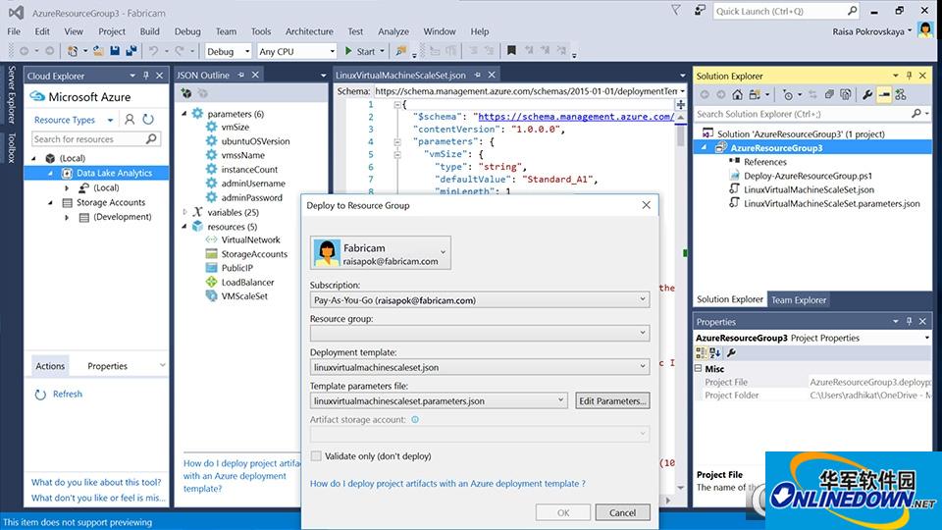
Task: Collapse the Misc category in Properties
Action: [698, 368]
